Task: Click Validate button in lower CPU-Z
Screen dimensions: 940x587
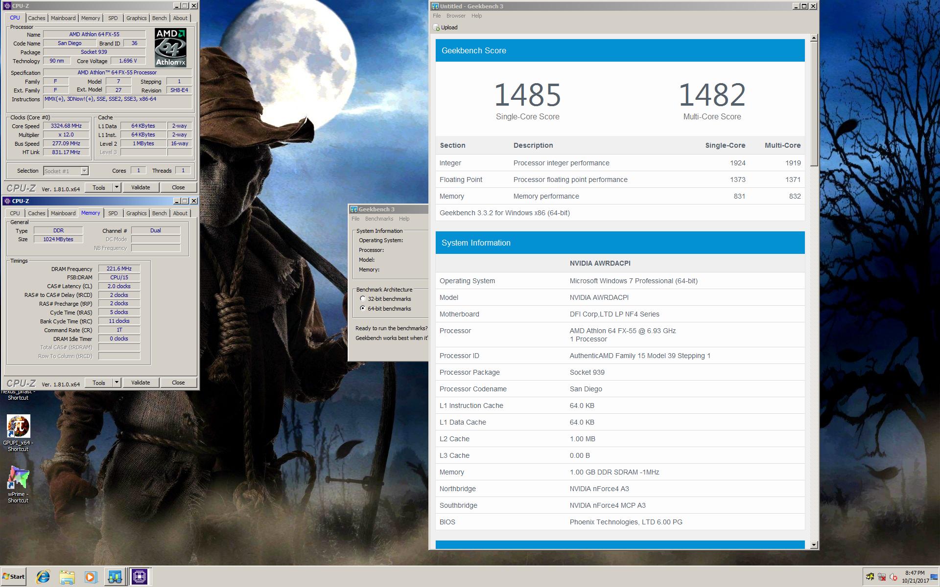Action: [141, 383]
